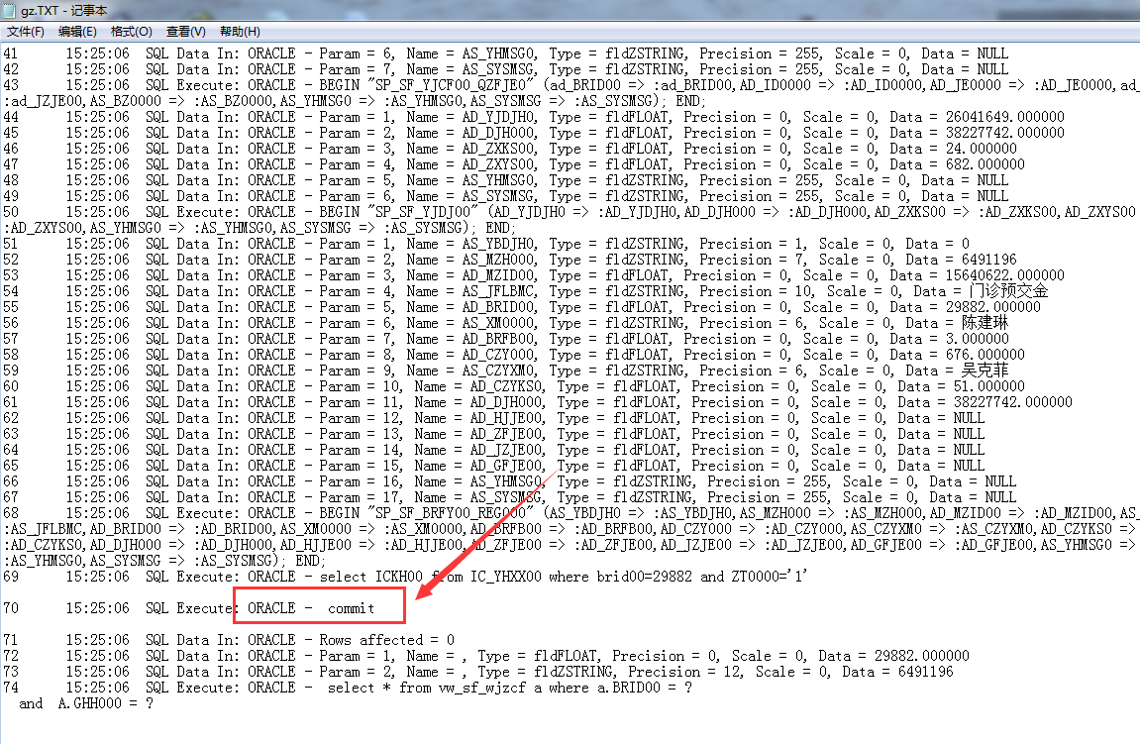The width and height of the screenshot is (1140, 744).
Task: Click value 682.000000 in line 47
Action: 985,164
